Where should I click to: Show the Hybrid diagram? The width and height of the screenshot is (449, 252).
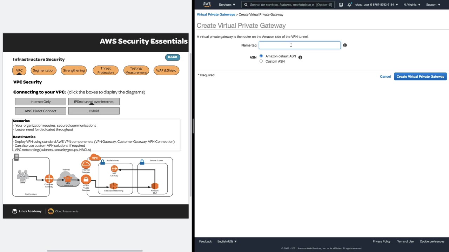click(x=94, y=111)
